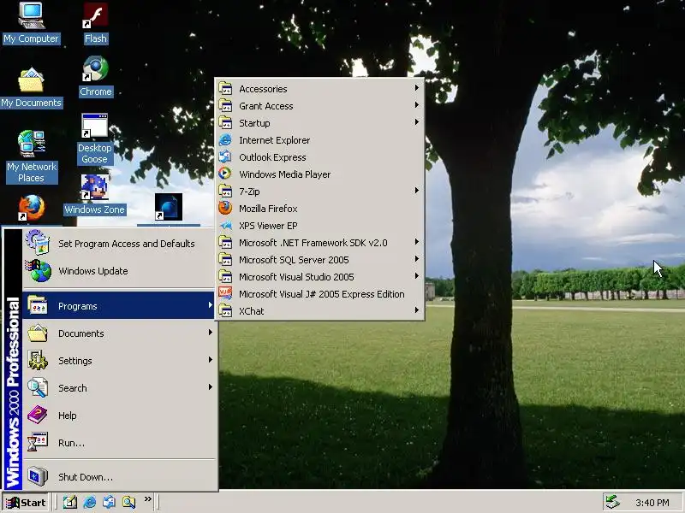Image resolution: width=685 pixels, height=513 pixels.
Task: Click the Internet Explorer menu icon
Action: tap(225, 140)
